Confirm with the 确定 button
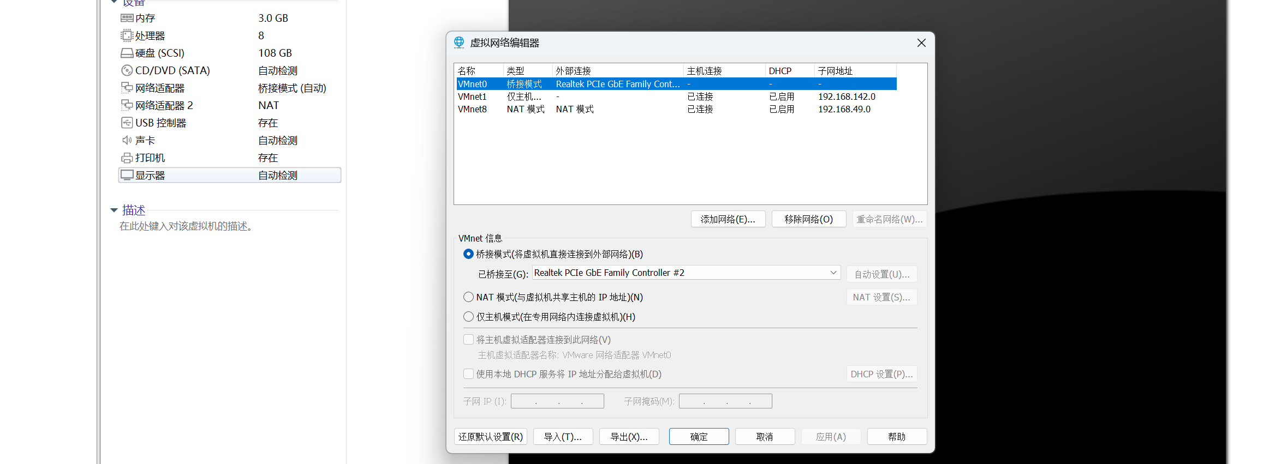This screenshot has height=464, width=1281. click(x=699, y=437)
